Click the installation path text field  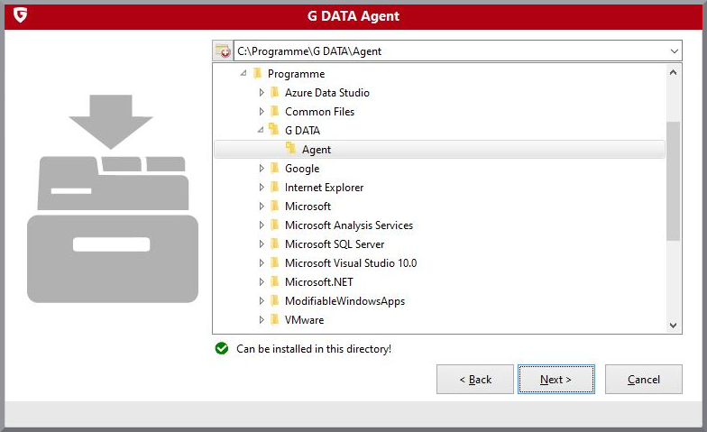tap(451, 51)
